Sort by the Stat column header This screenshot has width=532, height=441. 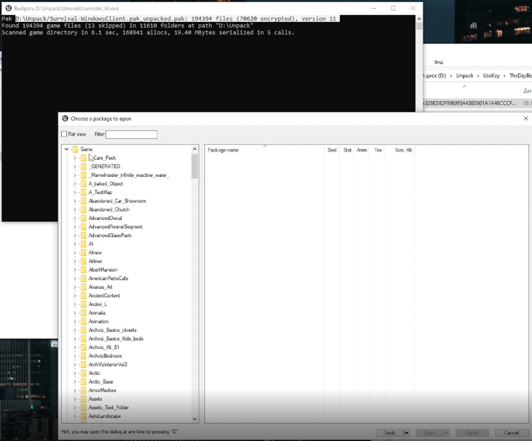tap(347, 150)
